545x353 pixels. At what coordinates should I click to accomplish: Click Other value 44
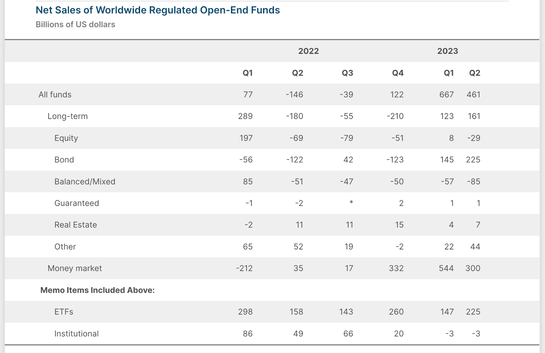475,247
